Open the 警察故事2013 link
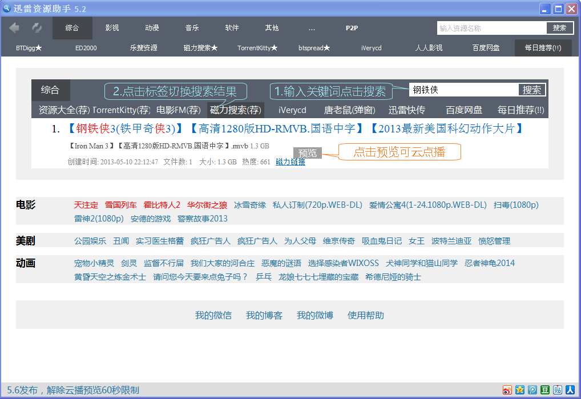Screen dimensions: 581x399 (203, 219)
